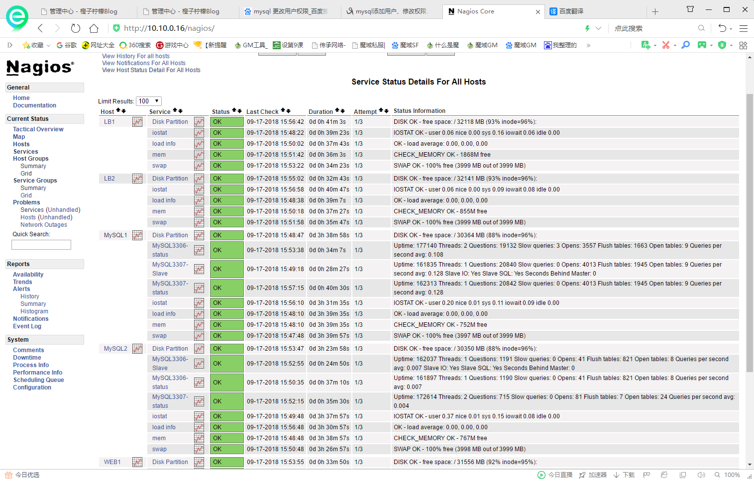The width and height of the screenshot is (754, 481).
Task: Sort ascending by Status column
Action: (234, 111)
